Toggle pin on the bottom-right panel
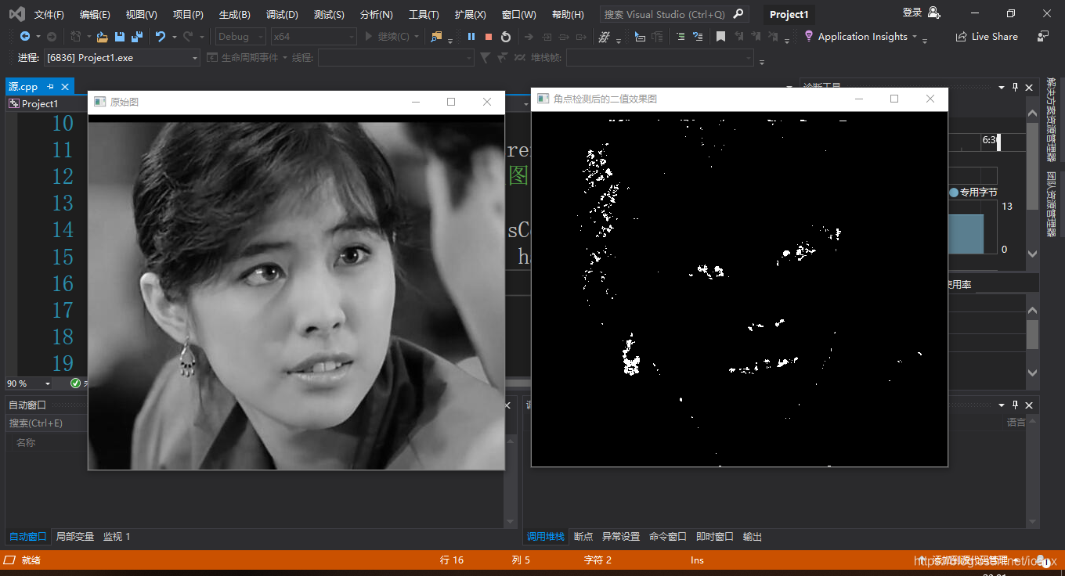 point(1015,405)
